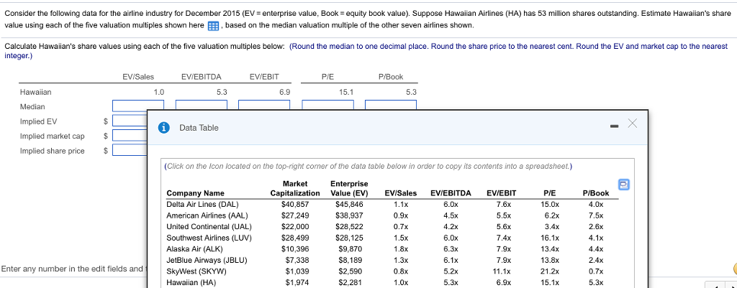Select the Hawaiian (HA) row in data table
This screenshot has height=288, width=737.
coord(192,282)
